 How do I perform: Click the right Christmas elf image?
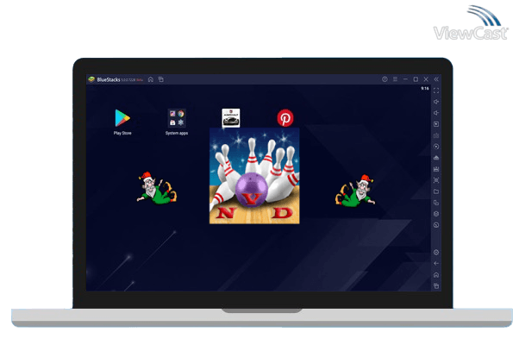pyautogui.click(x=355, y=191)
